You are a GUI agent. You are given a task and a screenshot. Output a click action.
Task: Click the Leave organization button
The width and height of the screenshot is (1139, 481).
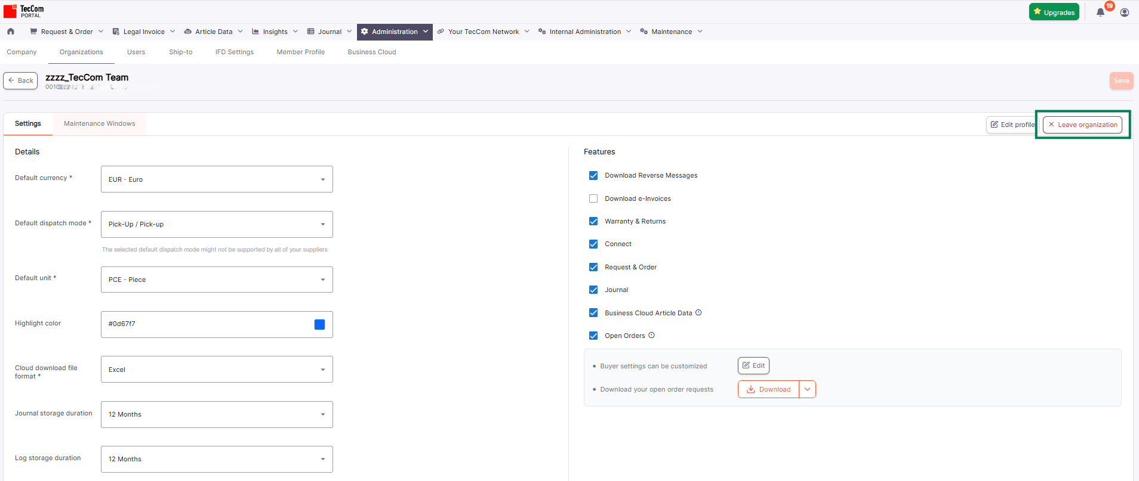[x=1082, y=125]
